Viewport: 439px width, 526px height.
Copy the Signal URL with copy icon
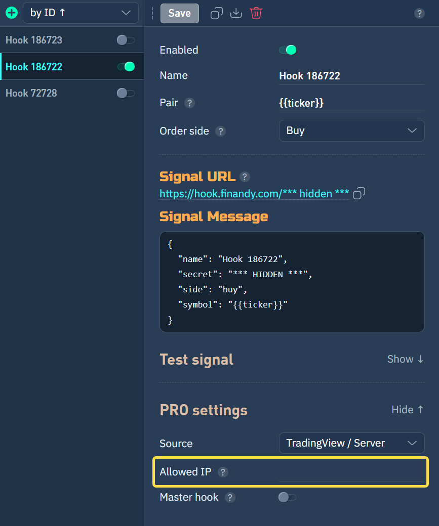[x=359, y=193]
